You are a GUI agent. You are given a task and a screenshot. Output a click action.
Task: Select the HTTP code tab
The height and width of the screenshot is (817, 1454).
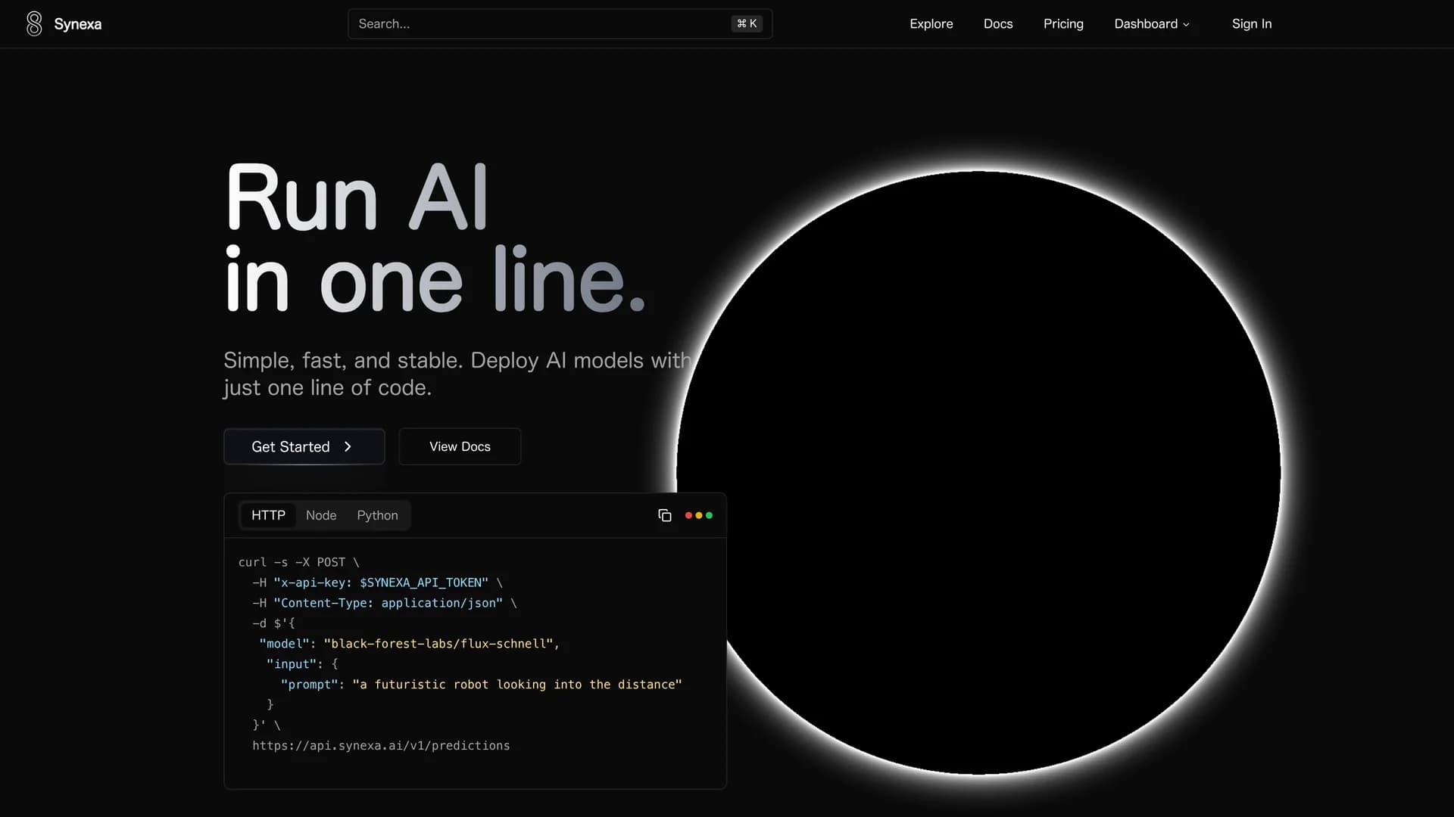point(268,515)
